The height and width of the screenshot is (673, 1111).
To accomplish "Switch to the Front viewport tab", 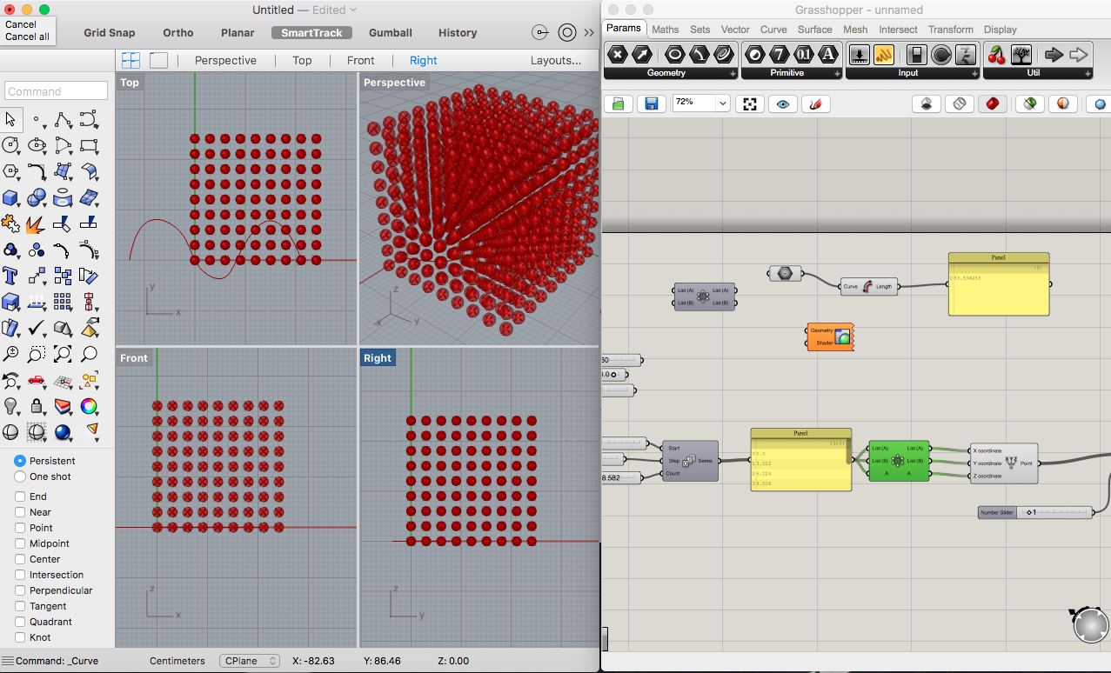I will (360, 60).
